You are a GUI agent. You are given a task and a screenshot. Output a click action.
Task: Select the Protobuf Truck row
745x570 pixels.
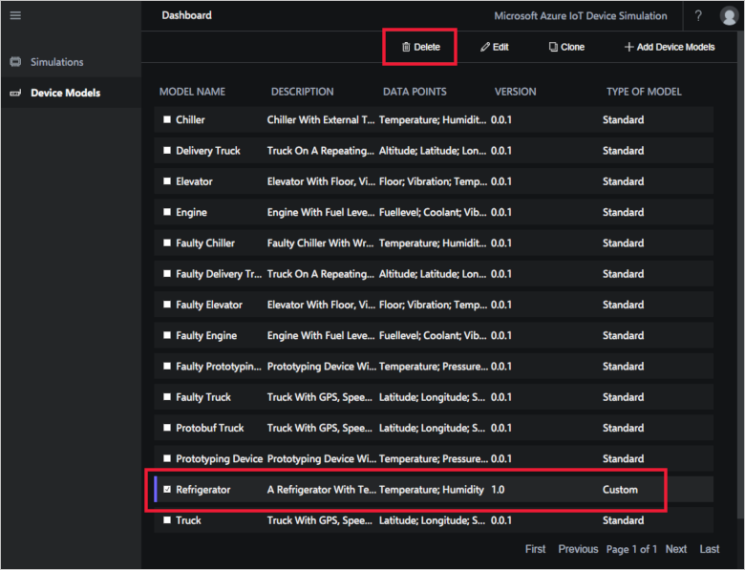click(434, 428)
